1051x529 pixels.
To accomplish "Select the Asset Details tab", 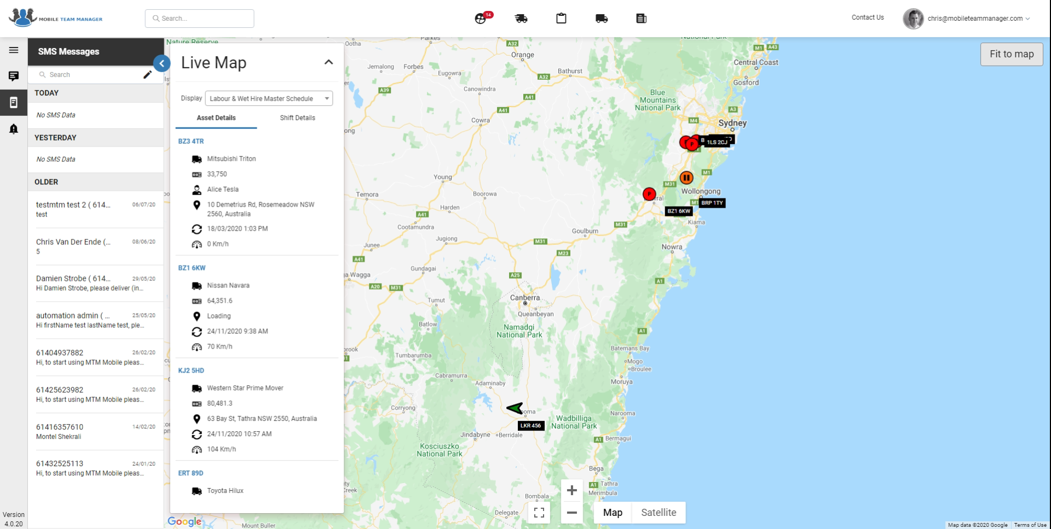I will pos(216,118).
